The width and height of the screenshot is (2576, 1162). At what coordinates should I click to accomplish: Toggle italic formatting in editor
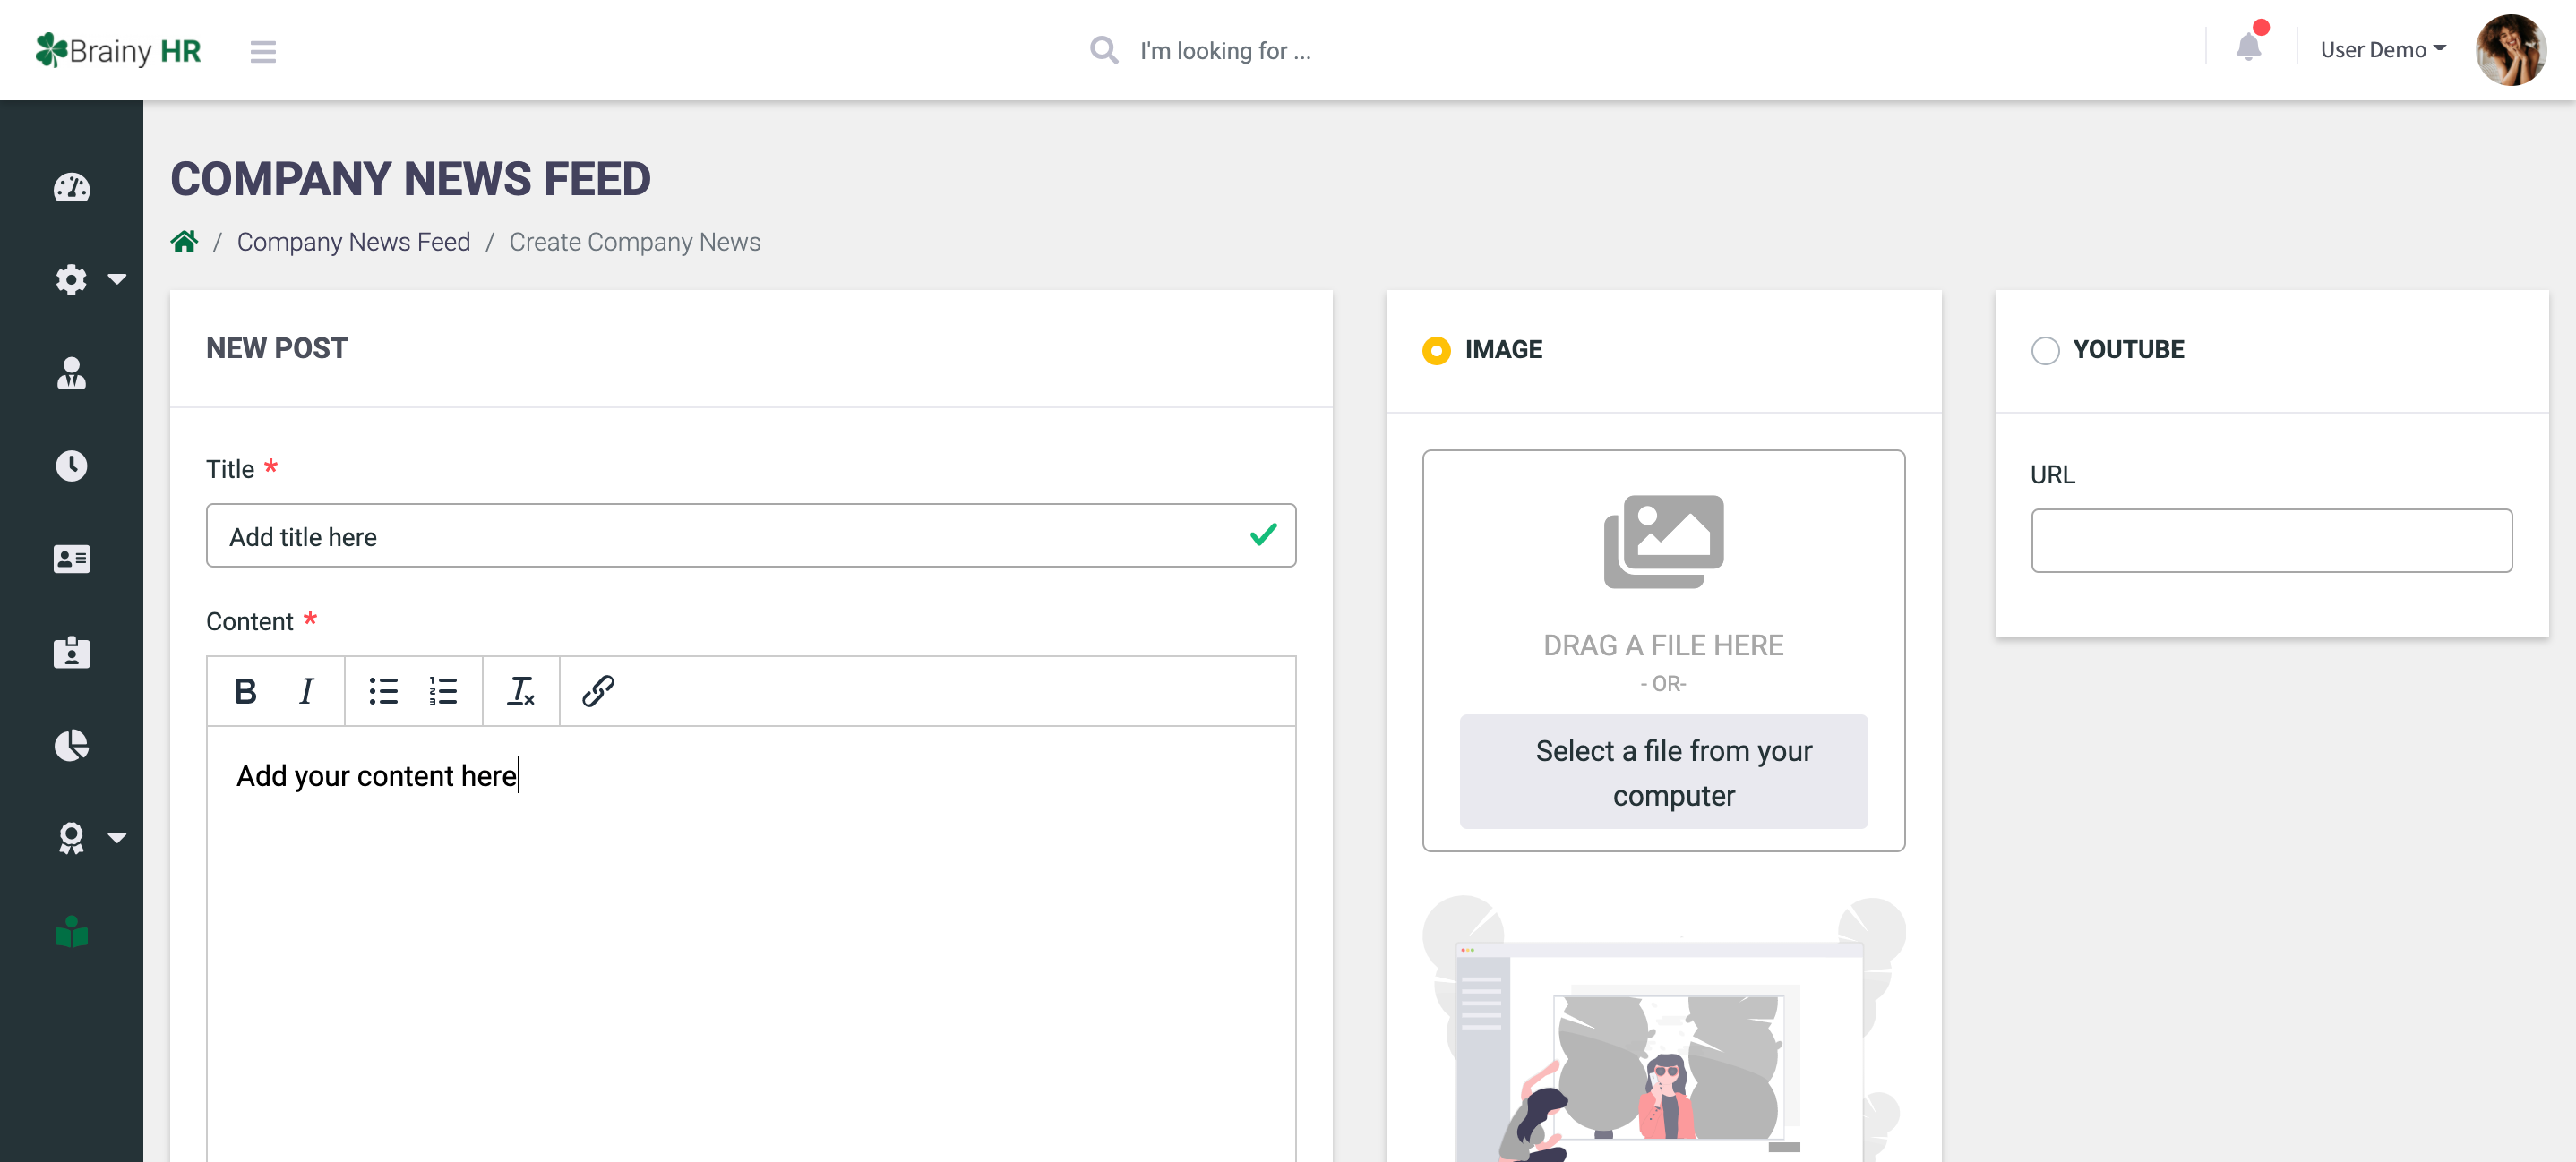306,690
